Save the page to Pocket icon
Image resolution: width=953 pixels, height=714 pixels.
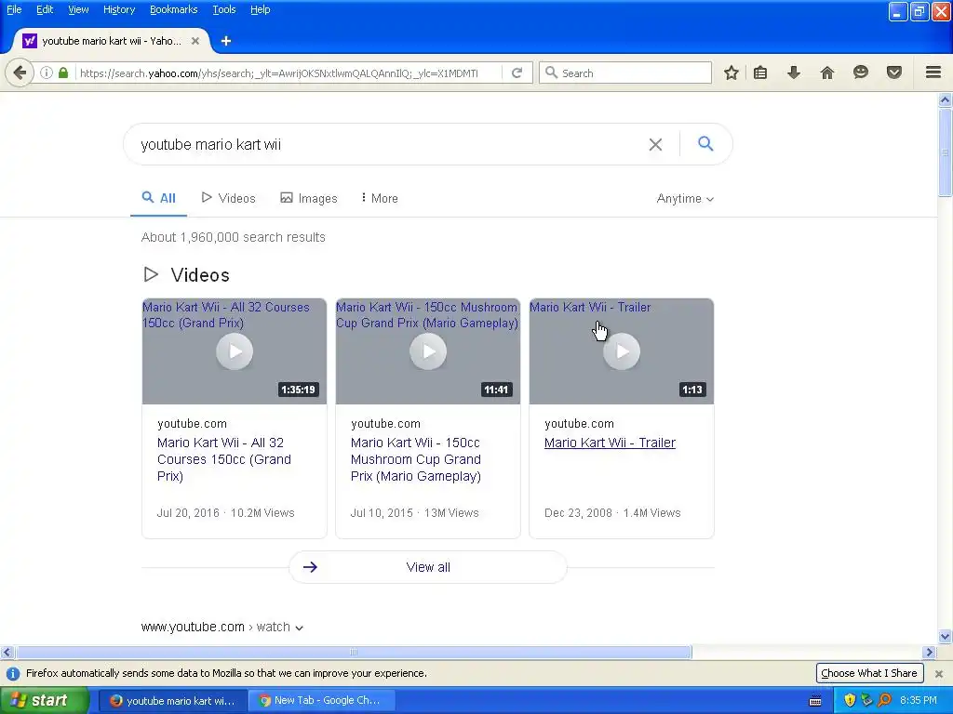tap(894, 73)
